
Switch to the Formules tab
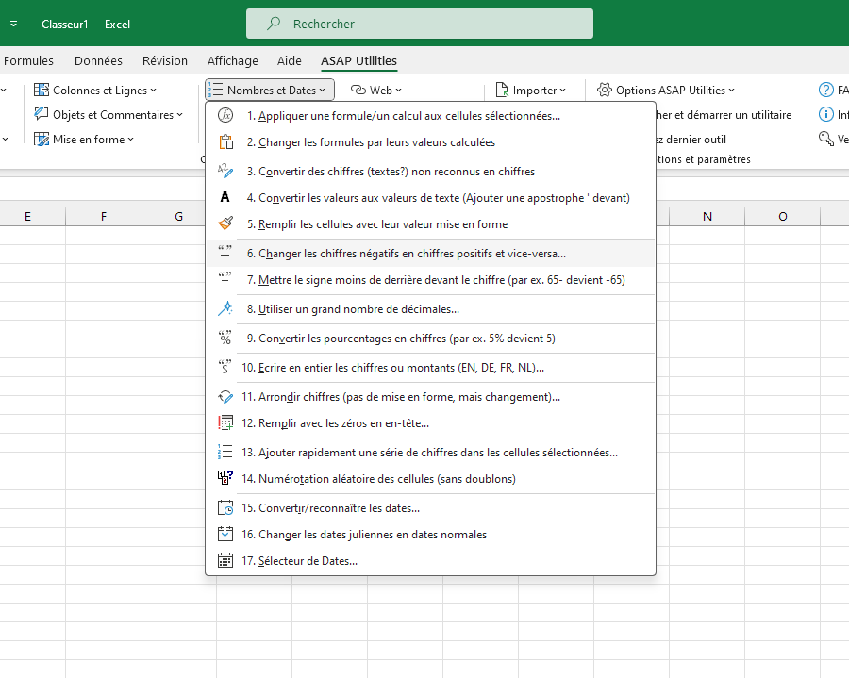pyautogui.click(x=28, y=60)
